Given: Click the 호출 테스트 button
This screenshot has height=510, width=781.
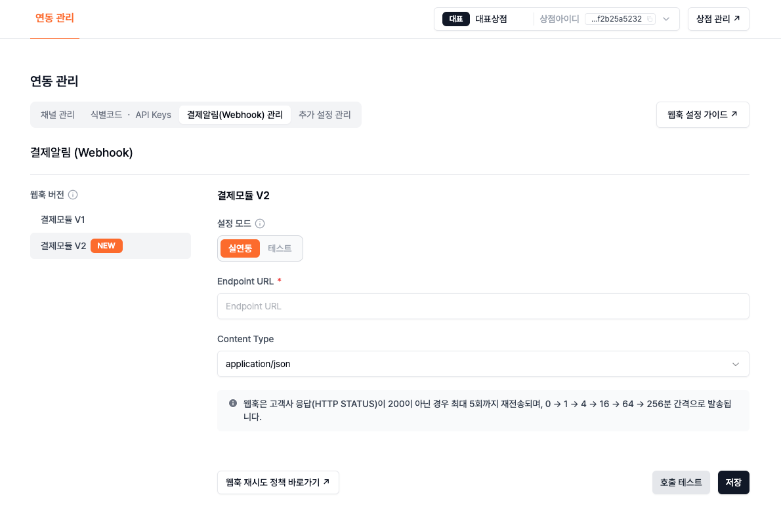Looking at the screenshot, I should coord(681,482).
